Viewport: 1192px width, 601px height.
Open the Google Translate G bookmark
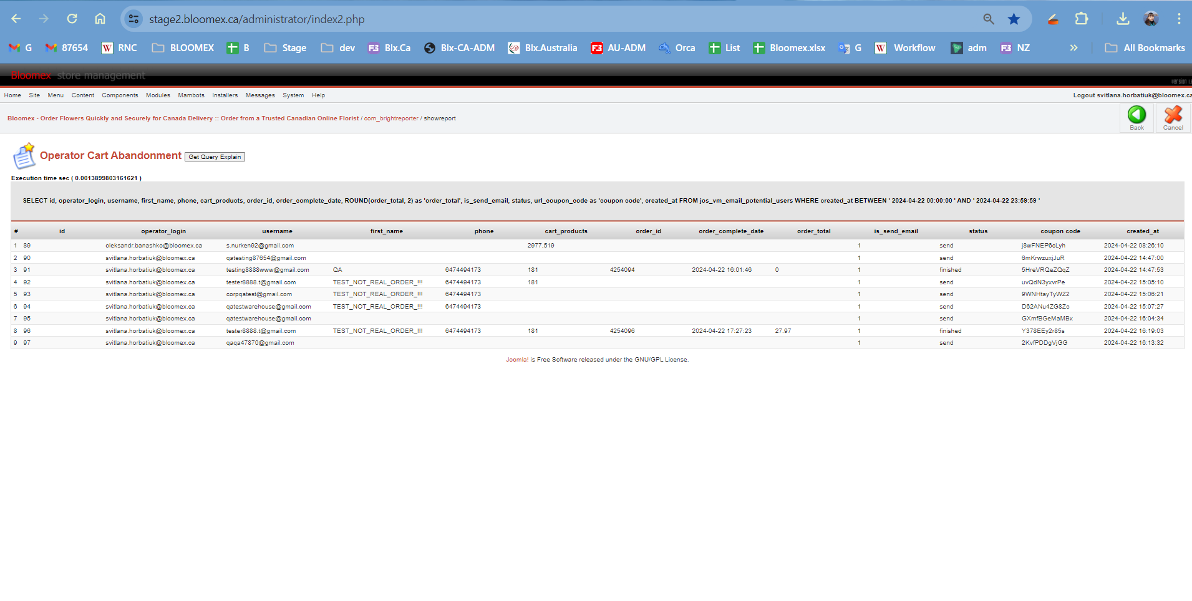850,48
